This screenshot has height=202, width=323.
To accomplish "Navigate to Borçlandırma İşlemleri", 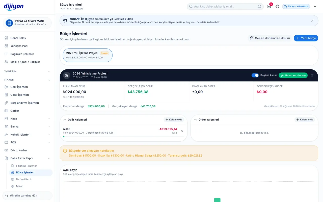I will click(27, 103).
